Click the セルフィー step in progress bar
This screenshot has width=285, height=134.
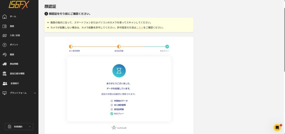coord(167,47)
